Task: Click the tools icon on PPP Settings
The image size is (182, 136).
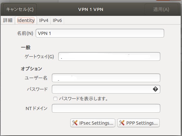Action: point(122,123)
